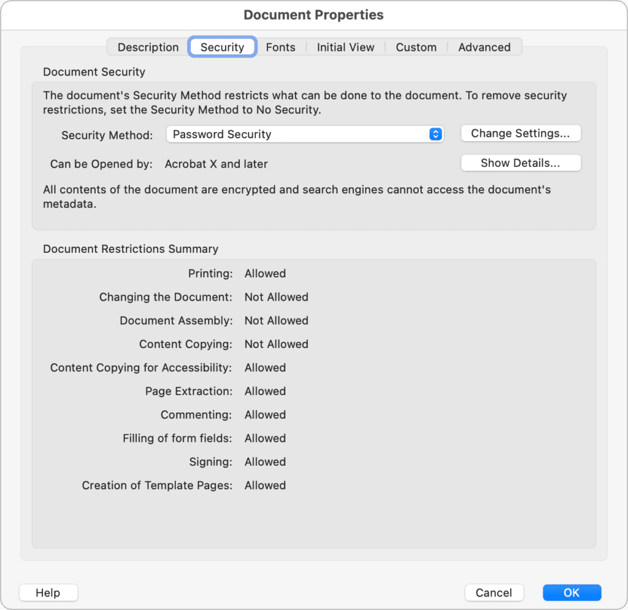
Task: Open the Fonts tab
Action: tap(280, 47)
